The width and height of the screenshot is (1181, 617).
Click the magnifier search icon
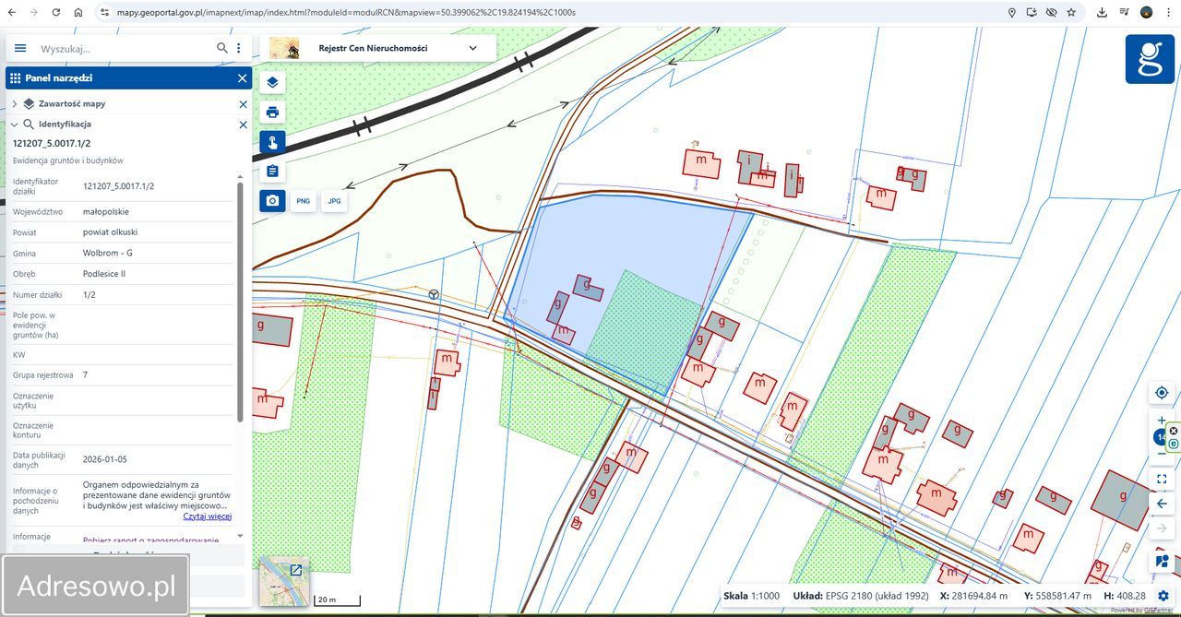click(222, 48)
